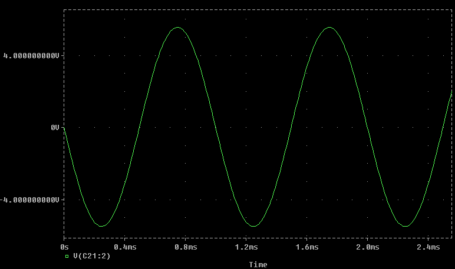Click the 0s x-axis label
This screenshot has height=269, width=455.
[64, 247]
